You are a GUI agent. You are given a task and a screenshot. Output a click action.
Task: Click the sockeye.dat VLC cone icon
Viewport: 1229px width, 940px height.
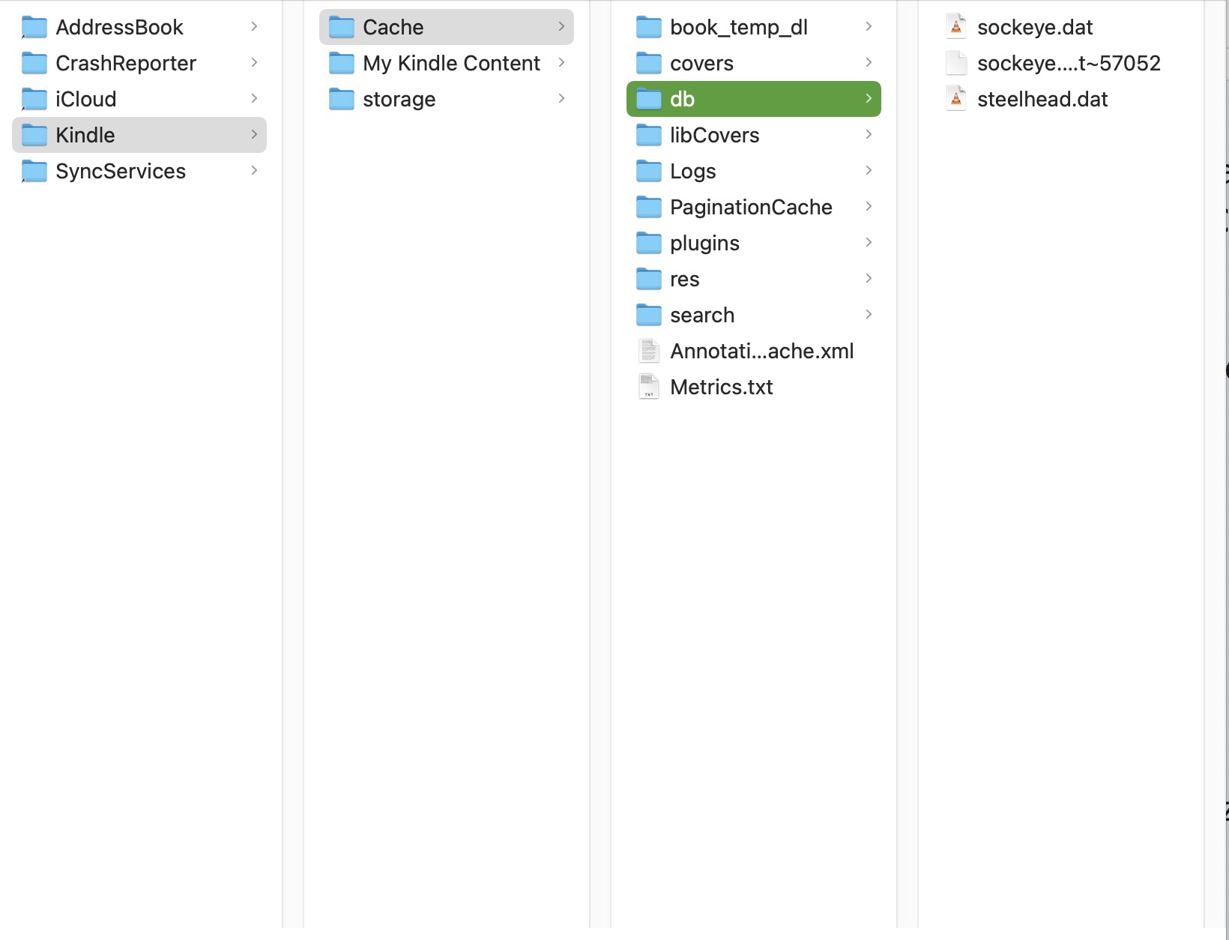(x=956, y=27)
